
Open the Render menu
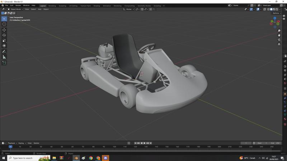[18, 5]
